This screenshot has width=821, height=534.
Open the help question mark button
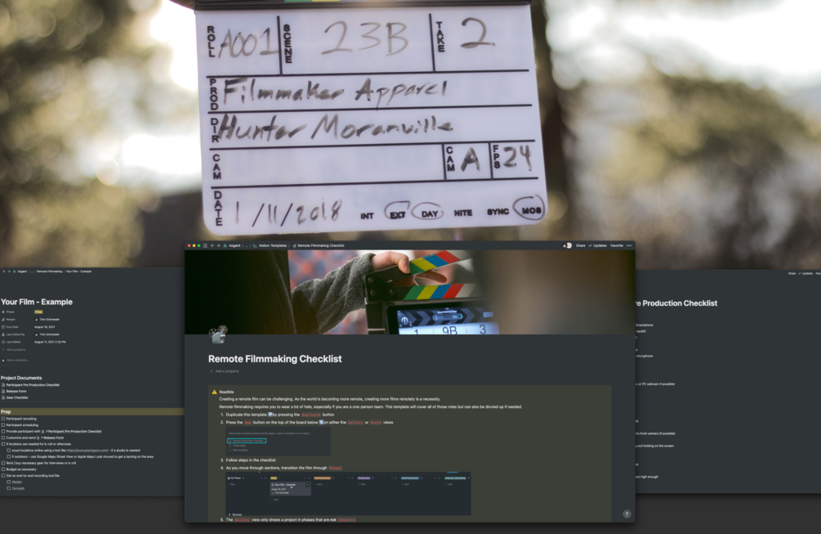[627, 514]
